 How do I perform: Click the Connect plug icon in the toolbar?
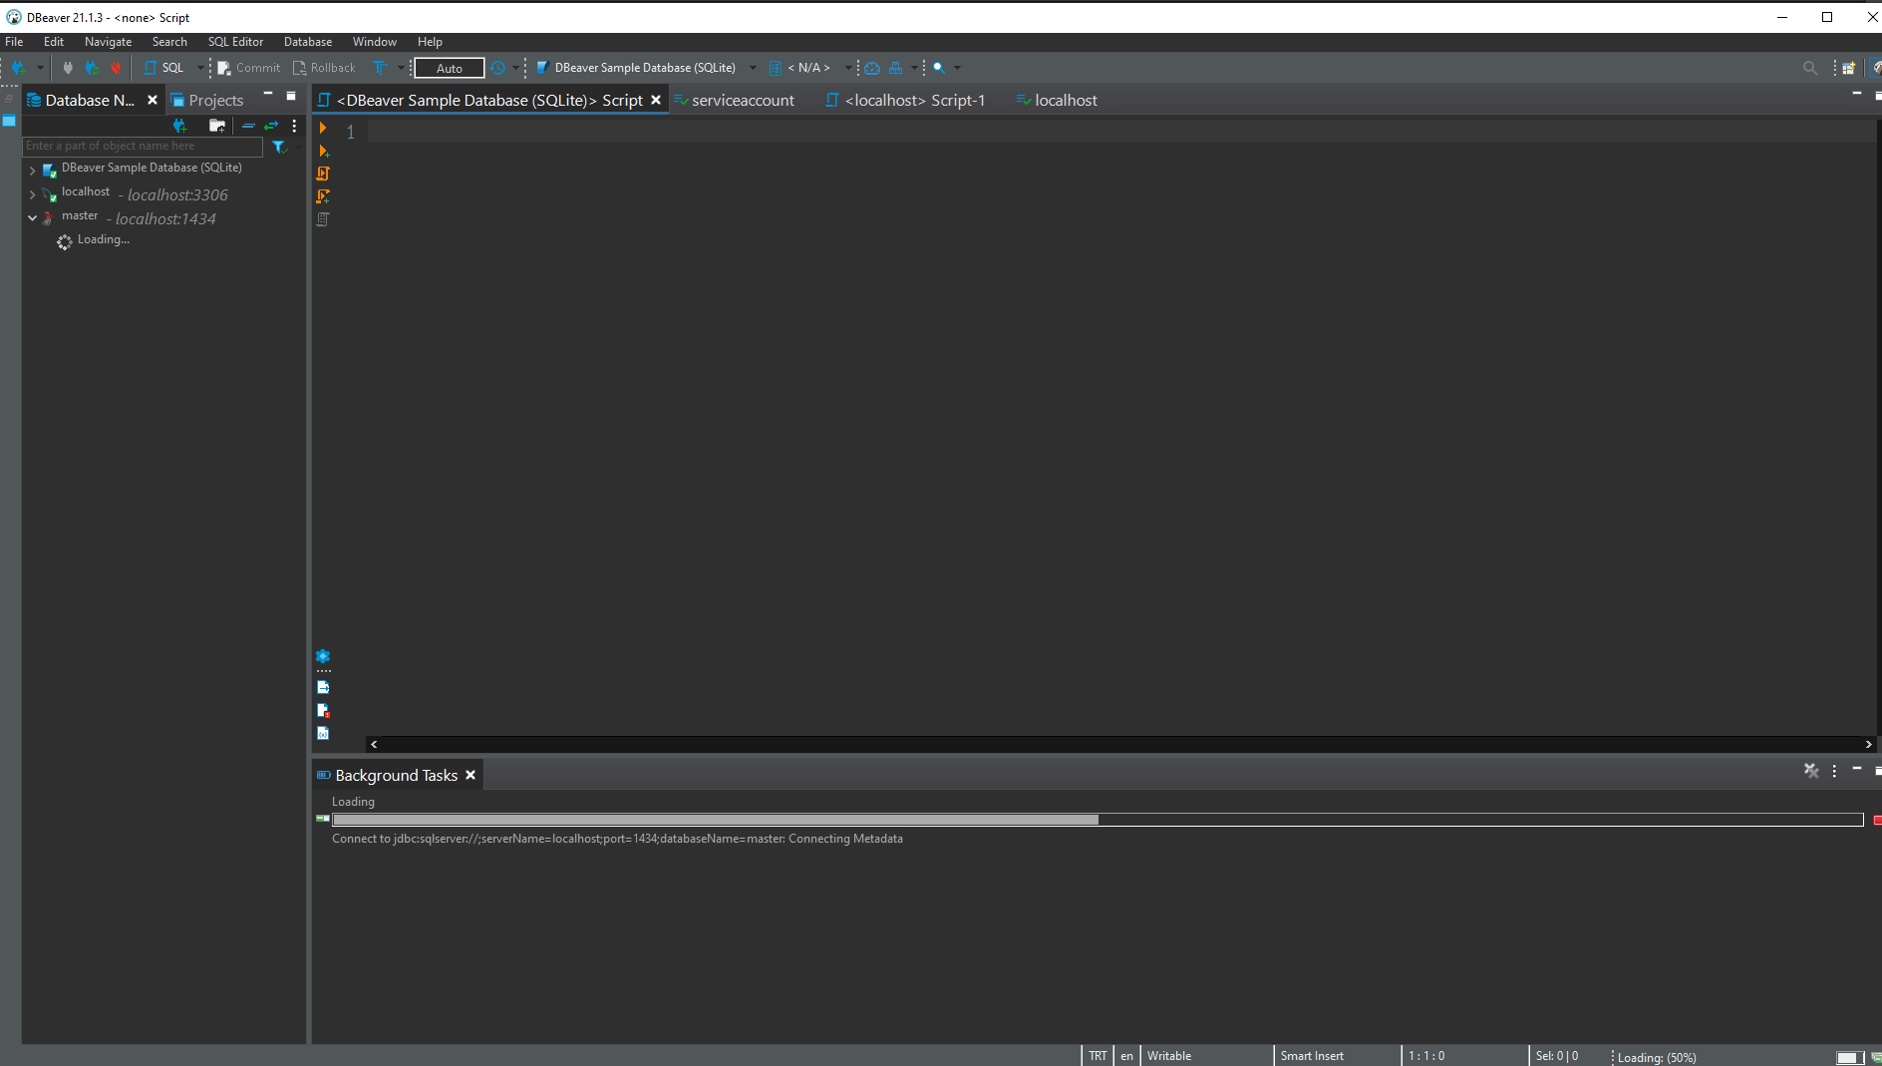68,68
